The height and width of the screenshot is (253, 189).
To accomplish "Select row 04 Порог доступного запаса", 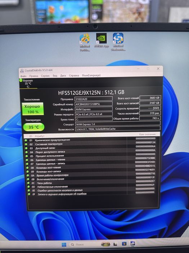I will [x=92, y=151].
